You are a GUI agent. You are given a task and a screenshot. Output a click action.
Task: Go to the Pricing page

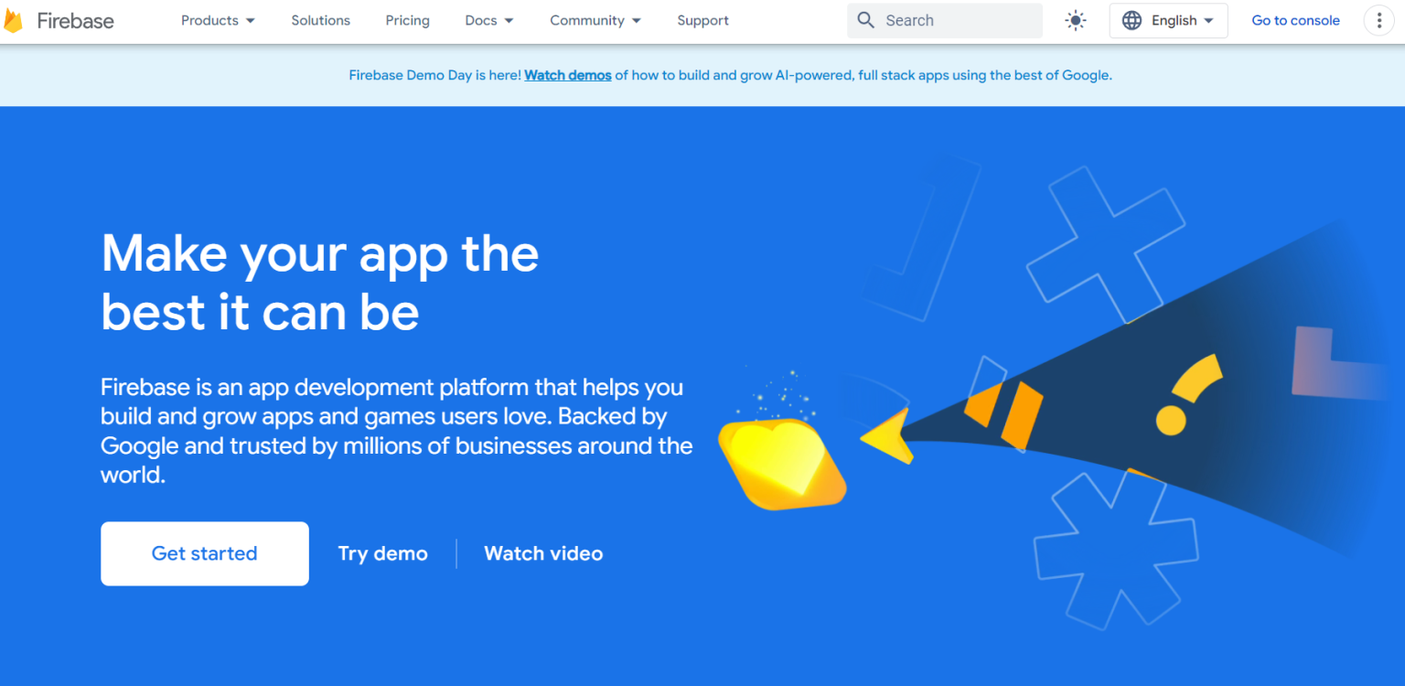coord(407,20)
